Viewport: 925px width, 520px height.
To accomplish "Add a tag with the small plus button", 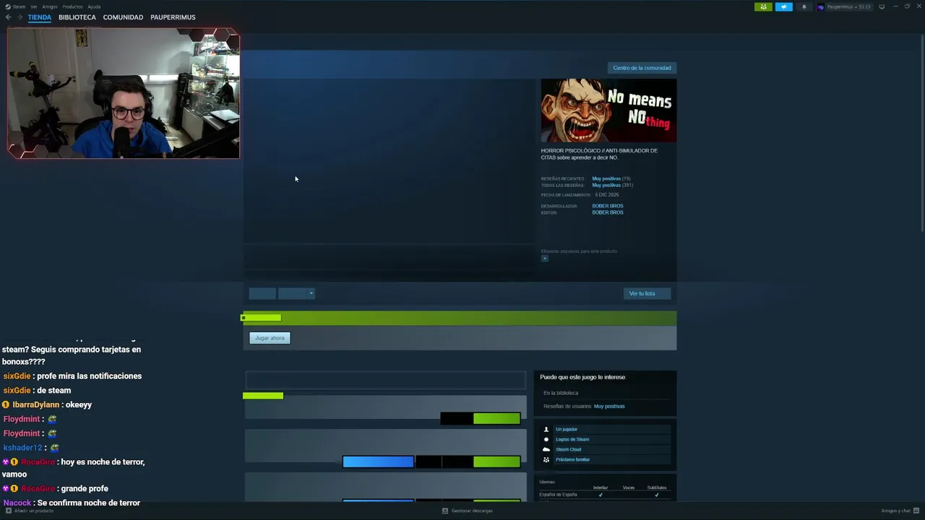I will (545, 259).
